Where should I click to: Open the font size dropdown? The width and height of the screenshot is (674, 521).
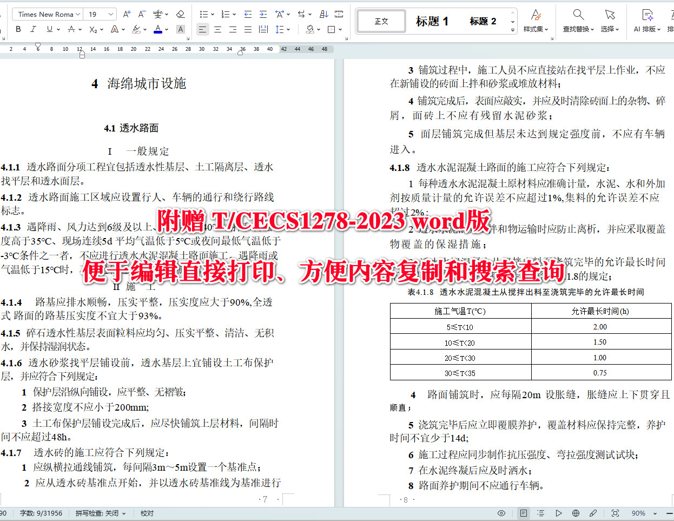coord(111,14)
